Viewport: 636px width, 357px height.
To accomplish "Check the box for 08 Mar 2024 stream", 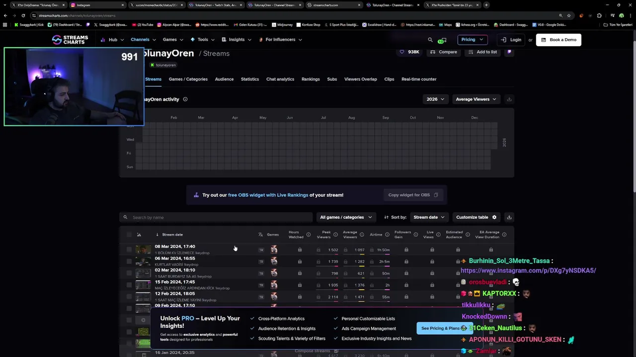I will point(129,249).
